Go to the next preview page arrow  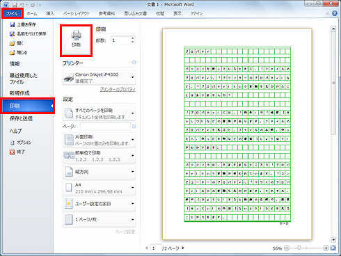point(183,248)
